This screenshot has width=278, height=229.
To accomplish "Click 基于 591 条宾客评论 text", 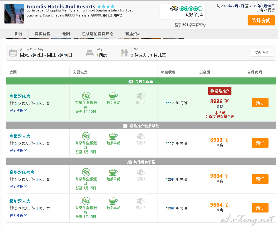I will (190, 25).
